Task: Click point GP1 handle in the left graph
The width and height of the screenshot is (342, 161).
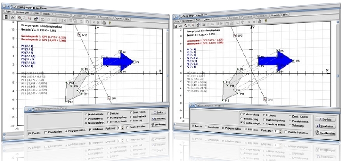Action: (x=109, y=98)
